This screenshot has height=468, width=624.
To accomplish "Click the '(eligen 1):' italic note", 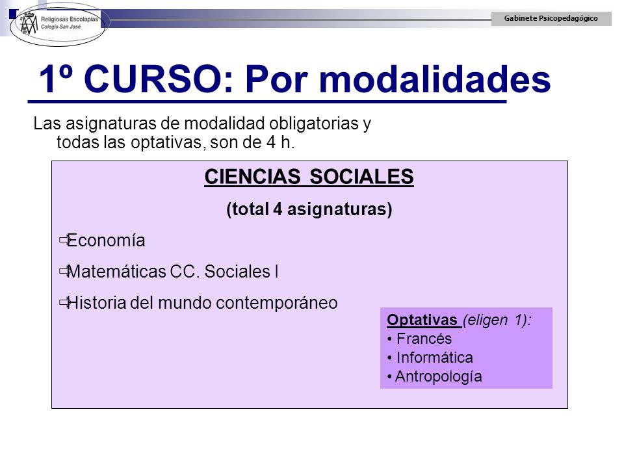I will click(x=497, y=320).
